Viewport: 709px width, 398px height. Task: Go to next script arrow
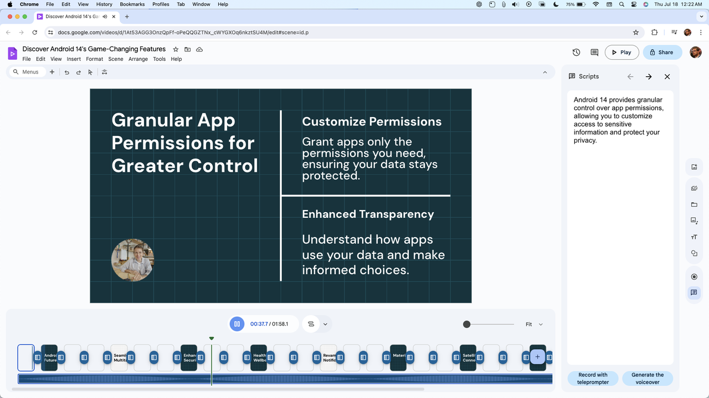click(x=649, y=77)
